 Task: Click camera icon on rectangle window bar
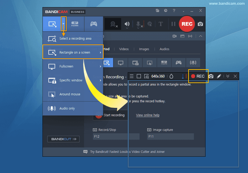pos(211,76)
